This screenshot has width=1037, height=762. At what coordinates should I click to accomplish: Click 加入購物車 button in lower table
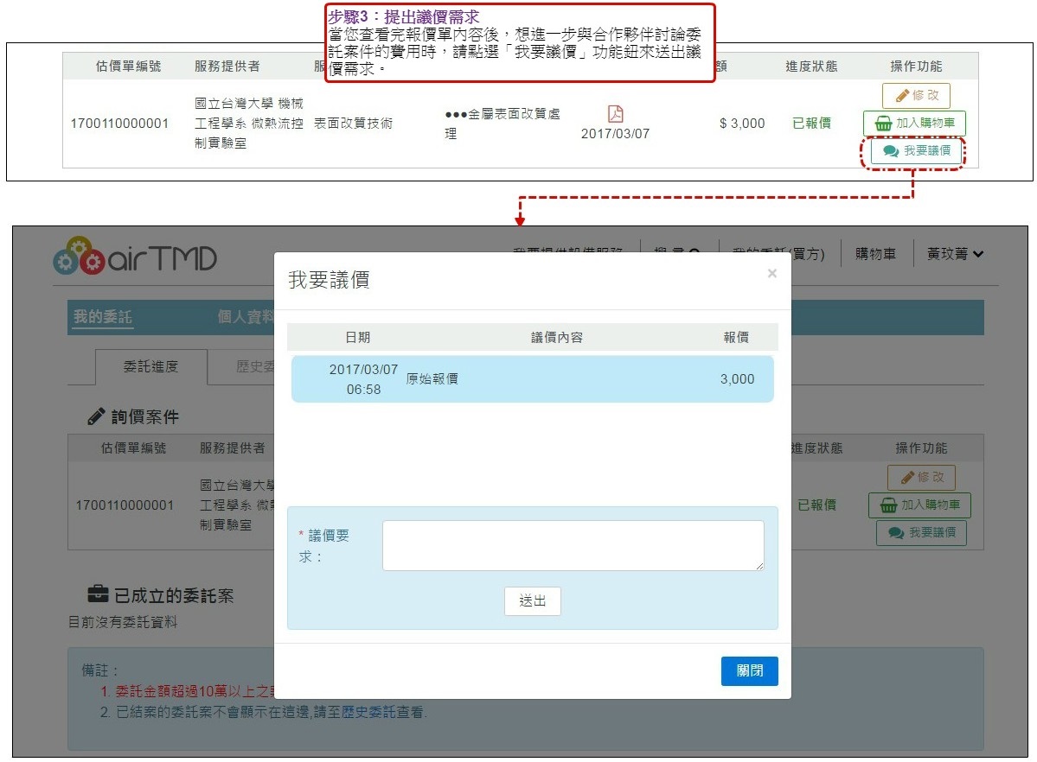(919, 505)
